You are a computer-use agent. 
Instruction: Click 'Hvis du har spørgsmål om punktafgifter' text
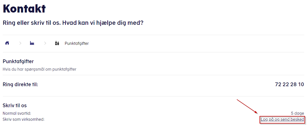coord(39,69)
